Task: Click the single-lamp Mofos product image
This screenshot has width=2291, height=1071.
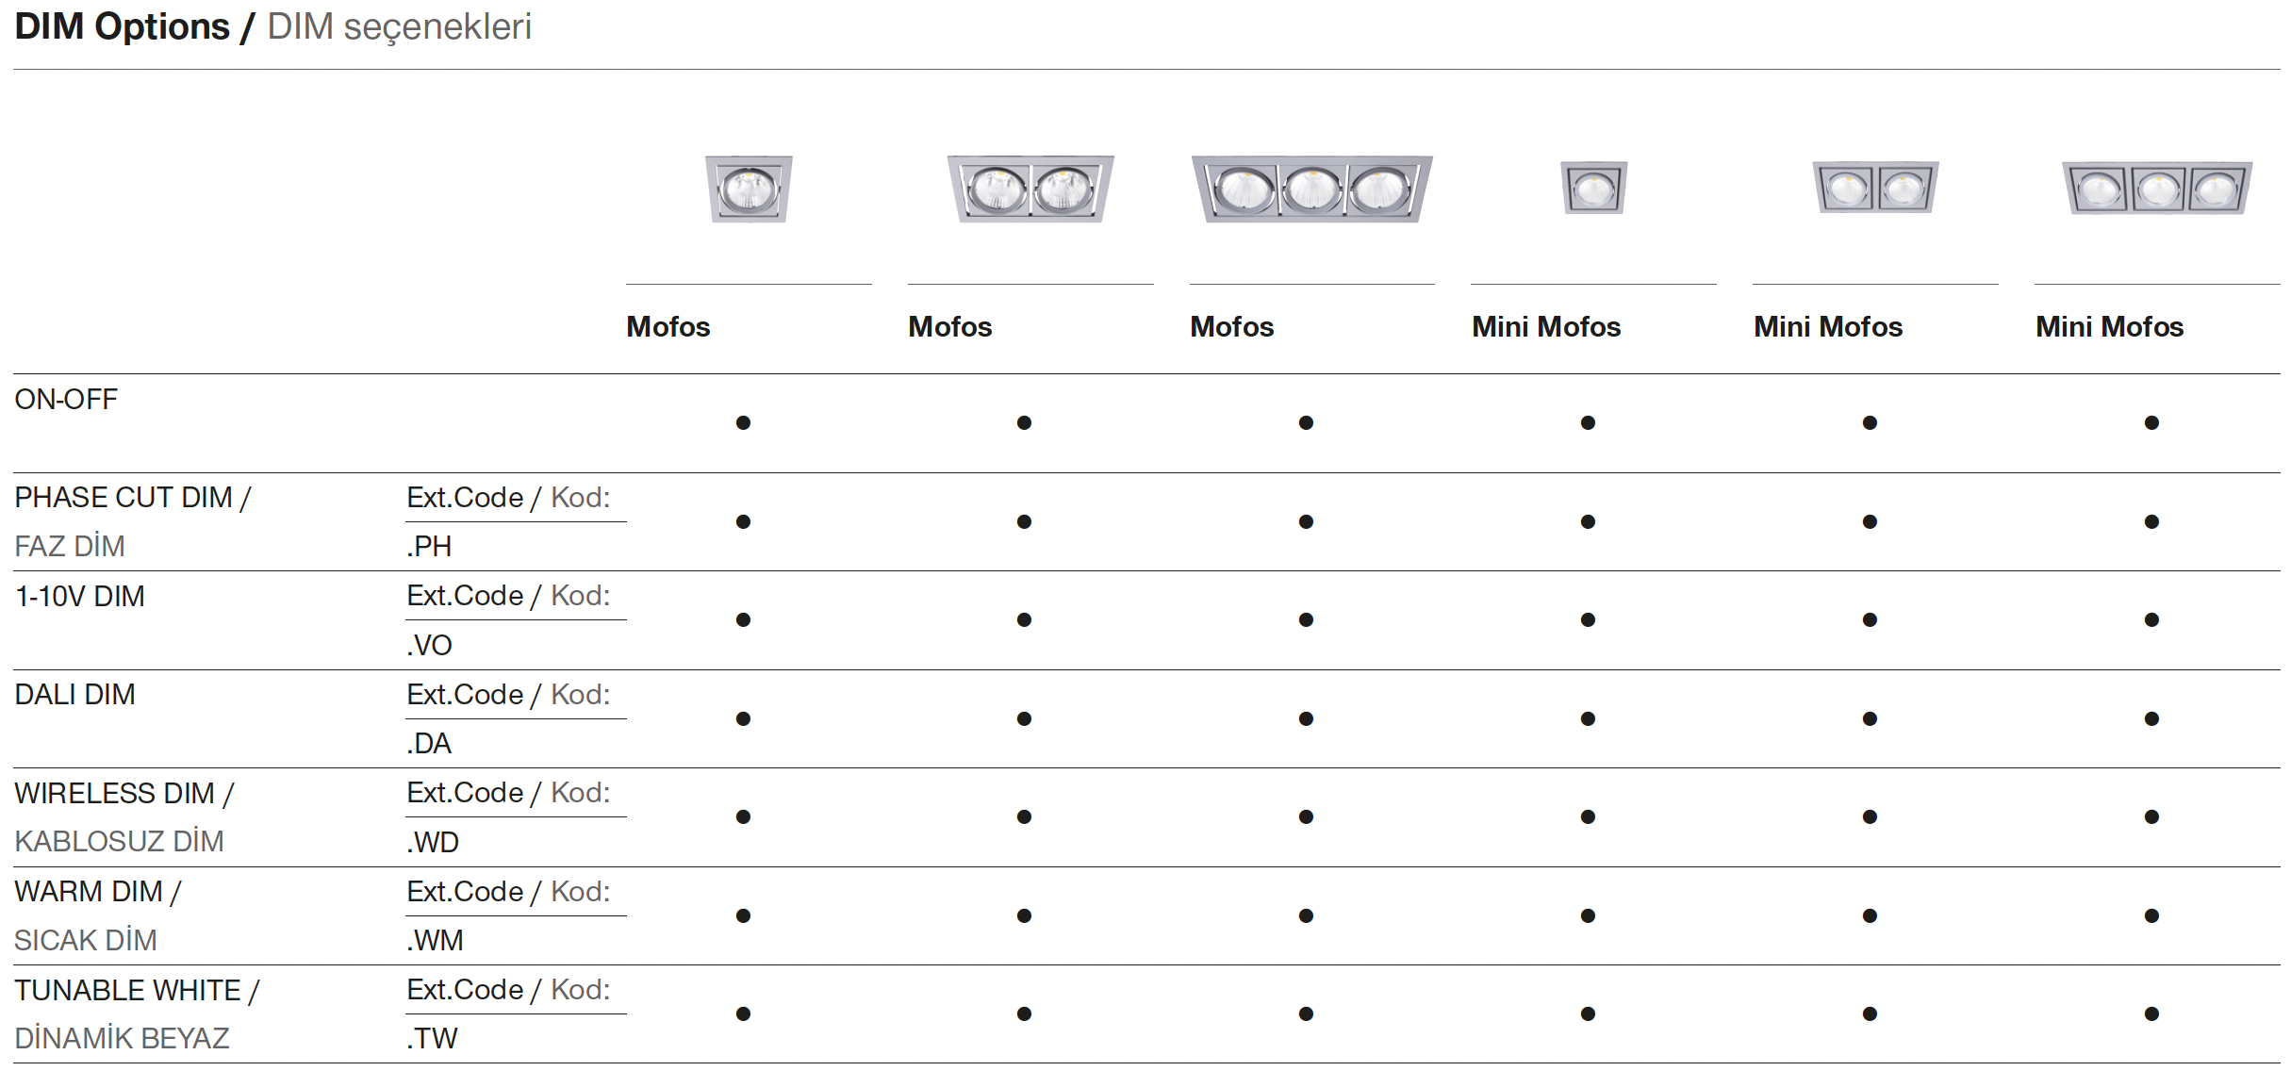Action: click(x=749, y=189)
